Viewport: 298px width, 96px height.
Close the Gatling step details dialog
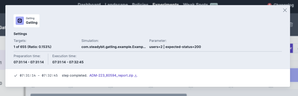(285, 10)
